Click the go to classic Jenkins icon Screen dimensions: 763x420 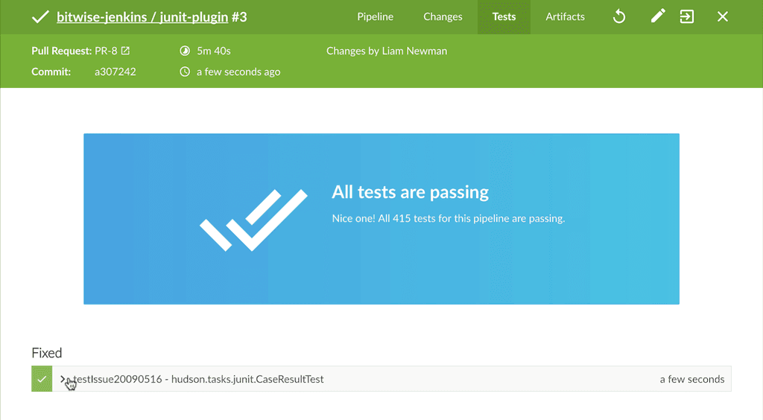point(687,16)
